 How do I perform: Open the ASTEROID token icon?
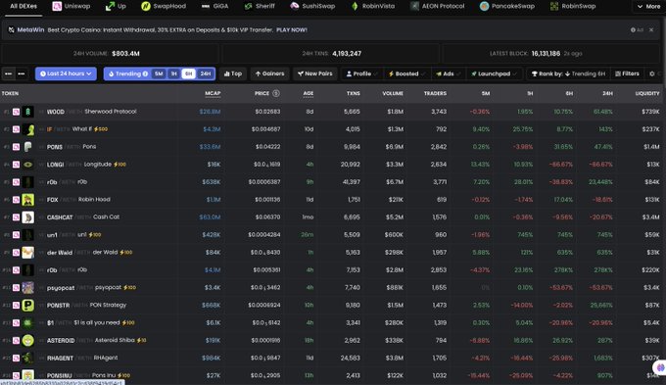[28, 340]
